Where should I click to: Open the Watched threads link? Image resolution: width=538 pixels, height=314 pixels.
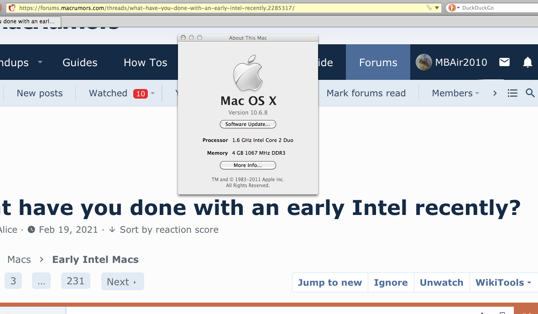click(x=108, y=93)
